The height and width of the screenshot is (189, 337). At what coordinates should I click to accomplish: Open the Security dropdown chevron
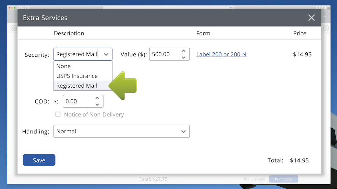[x=106, y=54]
